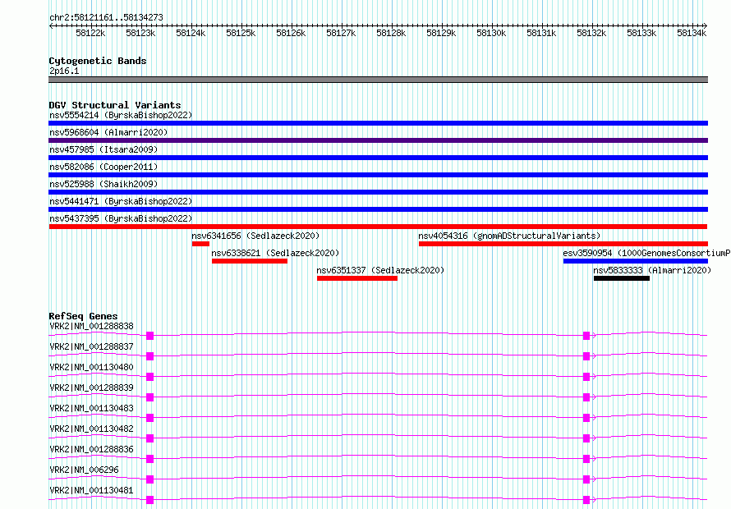Click the blue esv3590954 variant bar
731x509 pixels.
click(x=636, y=261)
